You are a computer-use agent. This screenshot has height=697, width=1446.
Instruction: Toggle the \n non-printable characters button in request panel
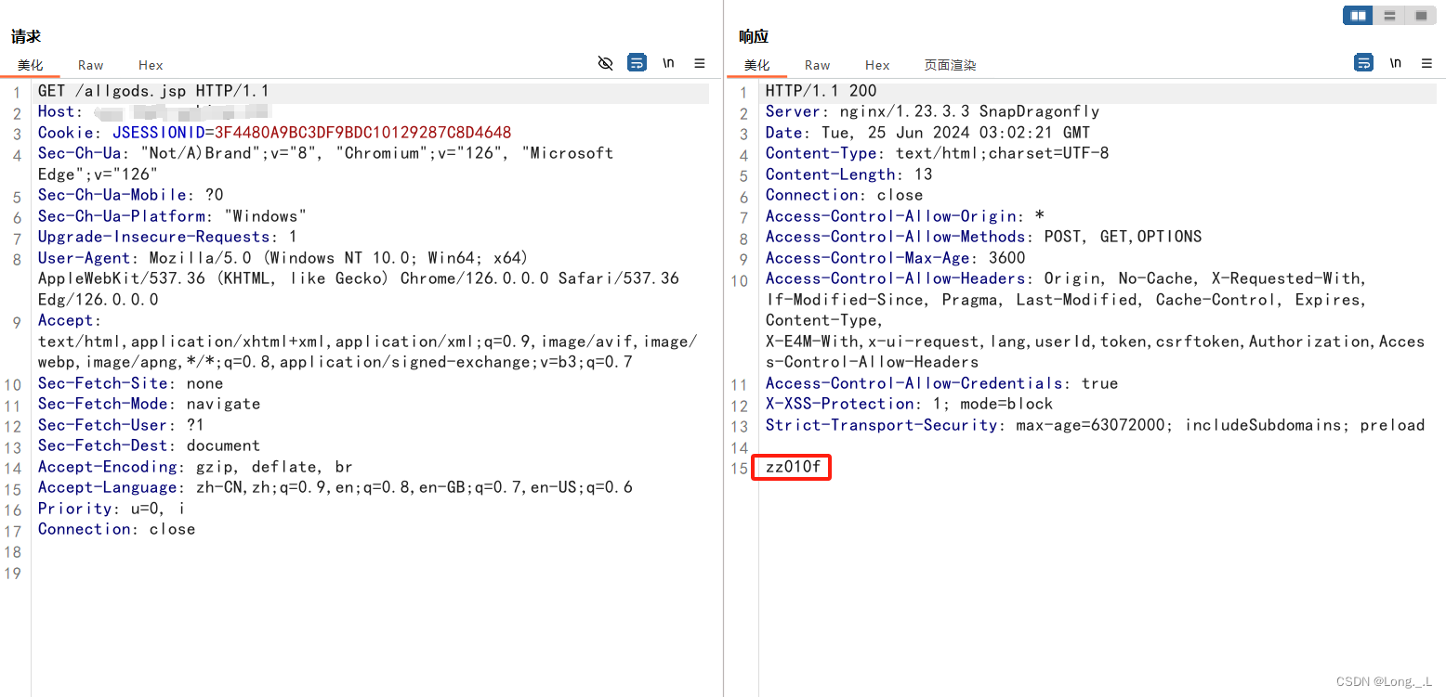pos(668,63)
